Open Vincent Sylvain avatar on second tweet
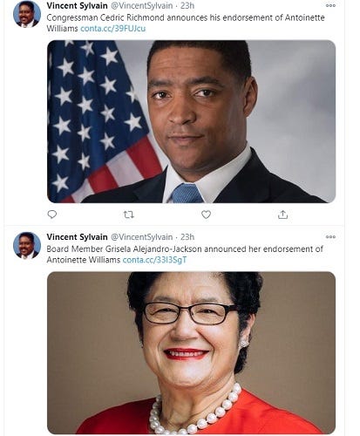This screenshot has width=360, height=436. coord(27,246)
